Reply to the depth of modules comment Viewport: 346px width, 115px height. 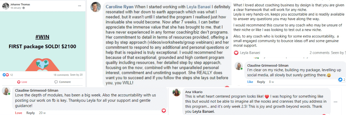(31, 113)
